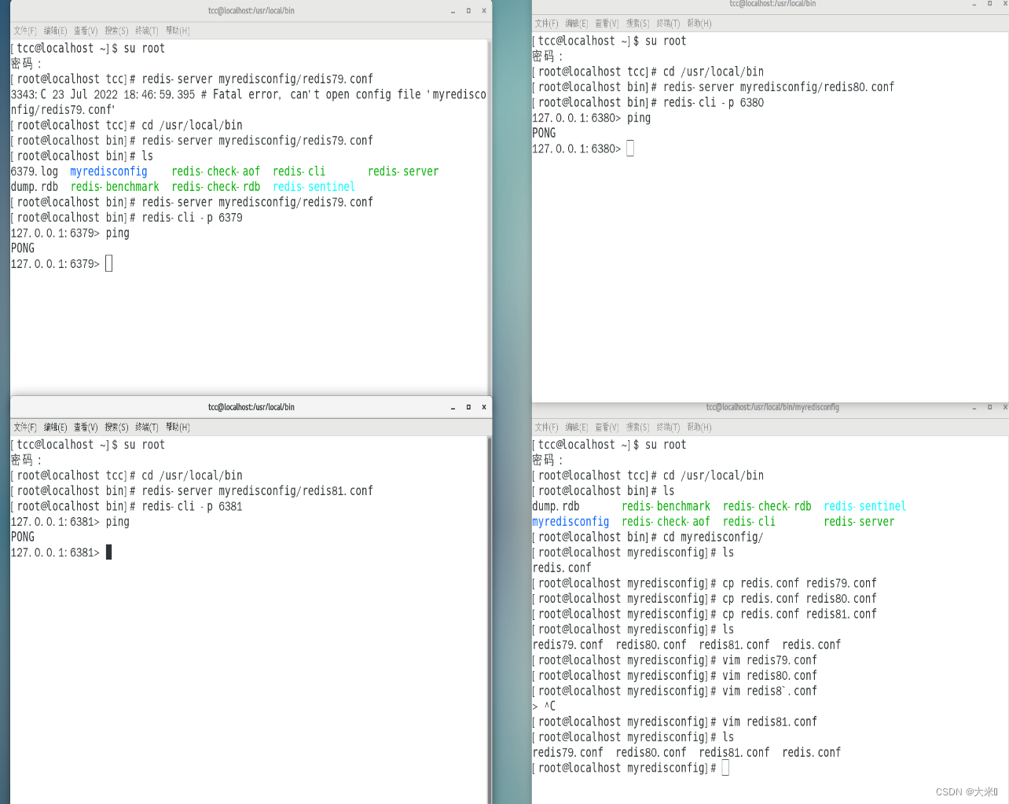Open 编辑(E) menu in the 6380 terminal
The height and width of the screenshot is (804, 1009).
click(577, 24)
